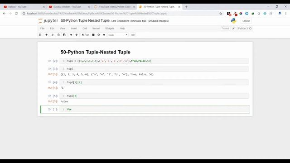
Task: Click the In [3] cell containing tupl
Action: (x=154, y=69)
